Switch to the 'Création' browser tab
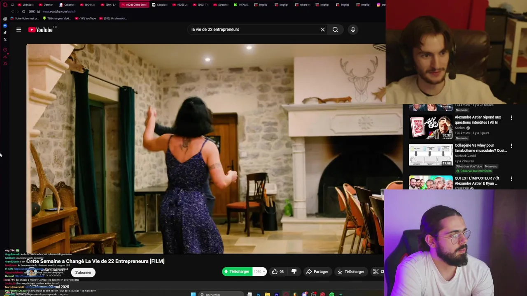The image size is (527, 296). coord(67,5)
